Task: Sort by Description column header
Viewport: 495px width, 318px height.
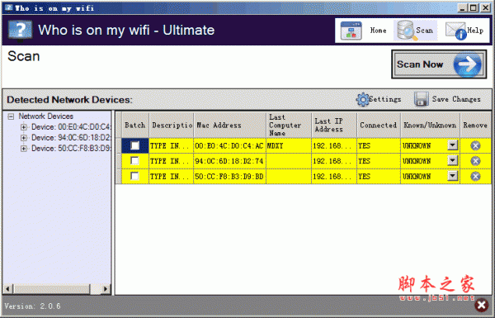Action: pos(172,126)
